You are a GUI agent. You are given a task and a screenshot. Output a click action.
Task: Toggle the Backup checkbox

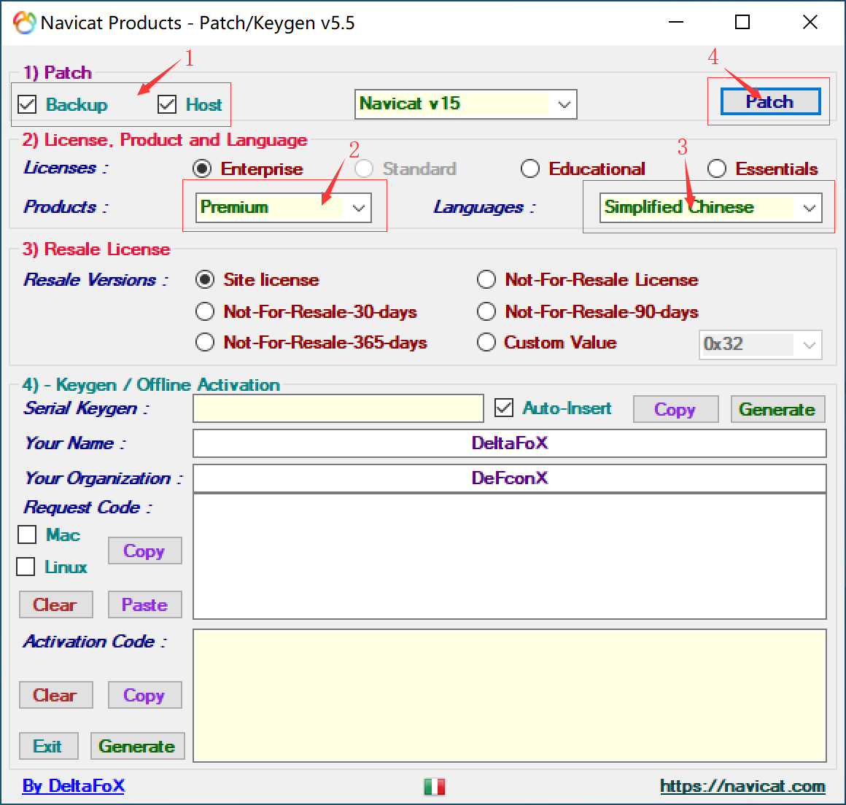[28, 104]
